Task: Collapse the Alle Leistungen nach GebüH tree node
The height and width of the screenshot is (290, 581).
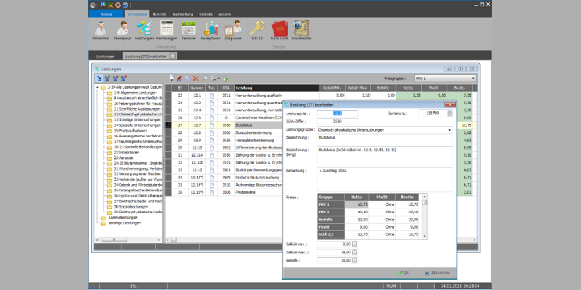Action: 98,88
